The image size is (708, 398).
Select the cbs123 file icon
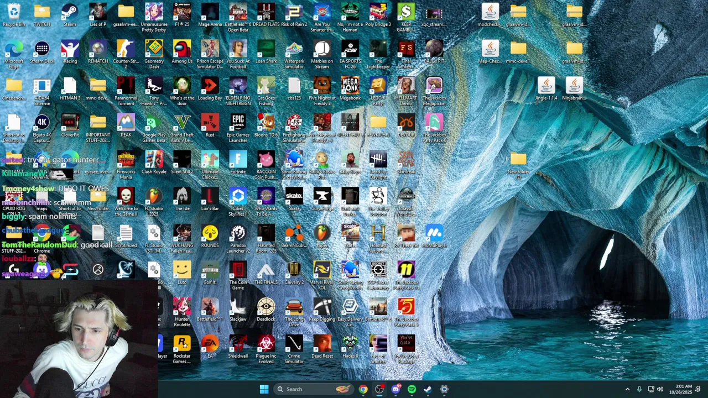point(294,89)
